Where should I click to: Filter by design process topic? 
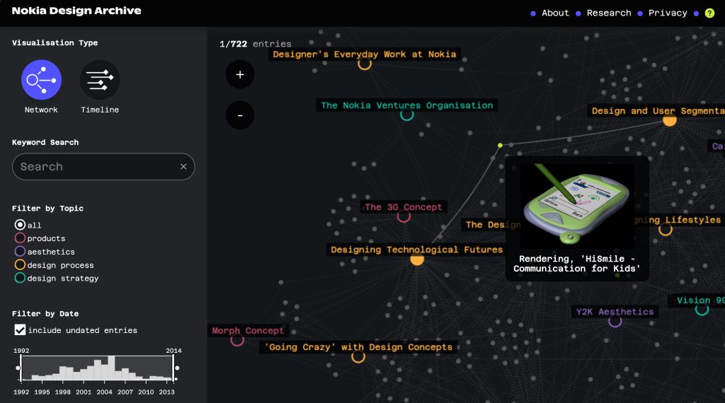[20, 265]
